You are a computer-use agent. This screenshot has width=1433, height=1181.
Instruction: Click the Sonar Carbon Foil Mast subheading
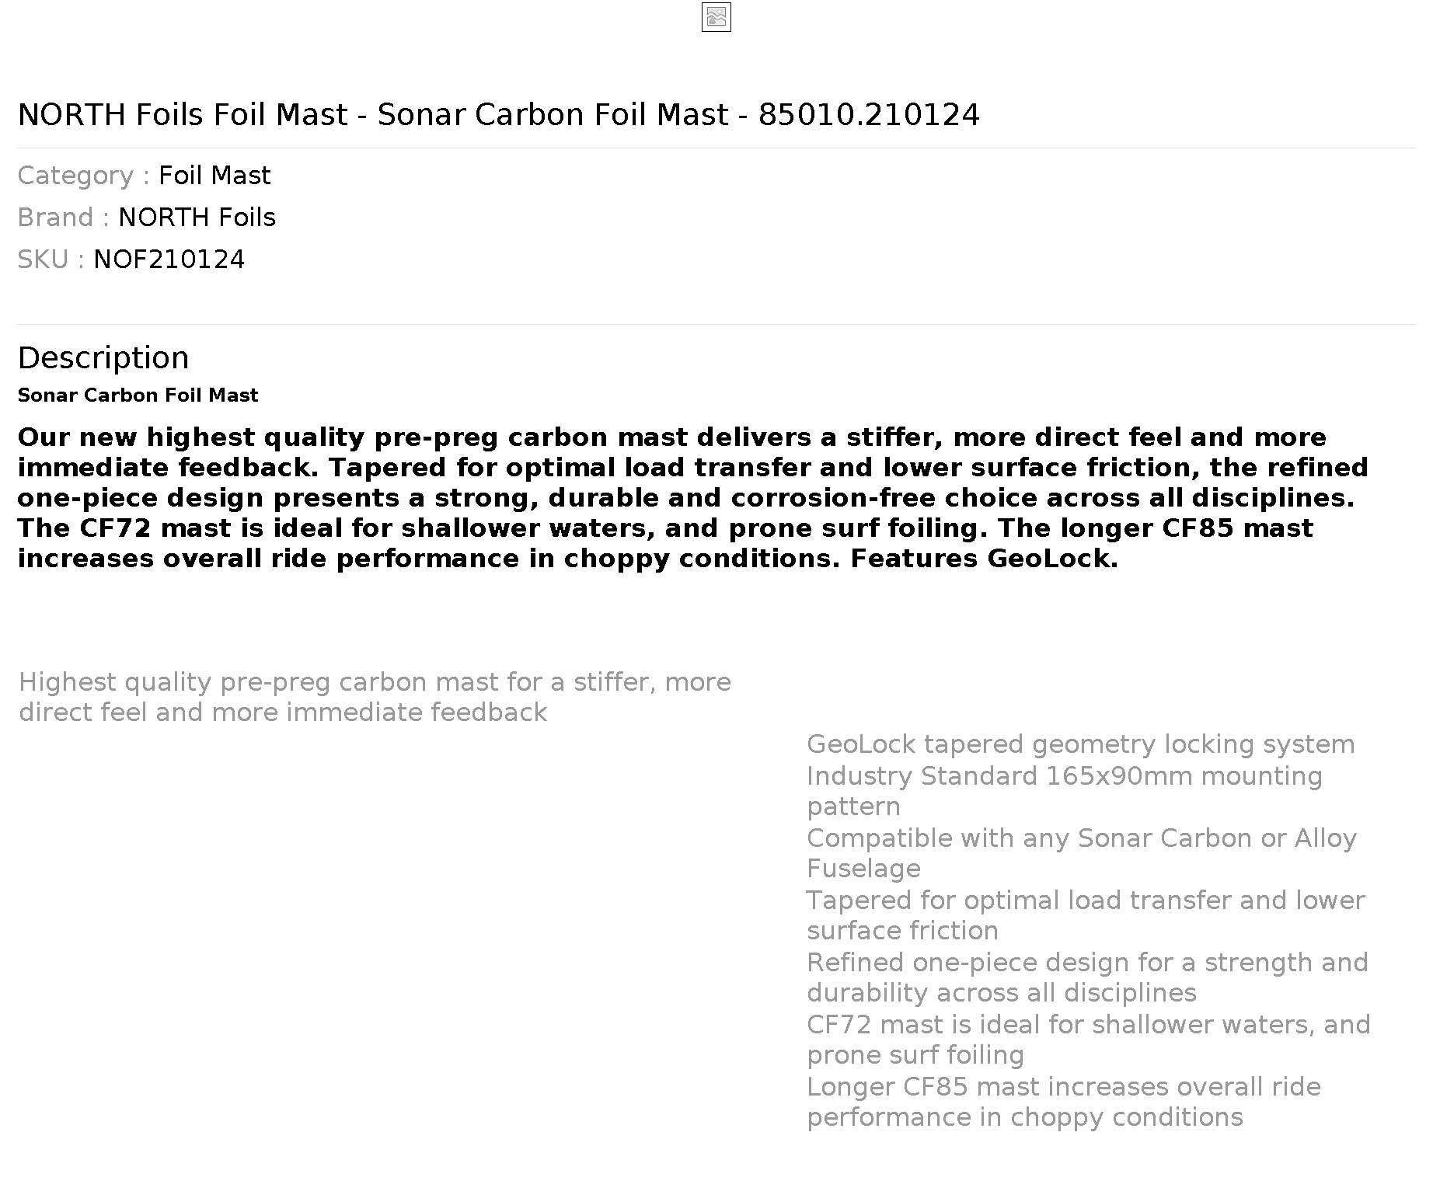tap(138, 395)
